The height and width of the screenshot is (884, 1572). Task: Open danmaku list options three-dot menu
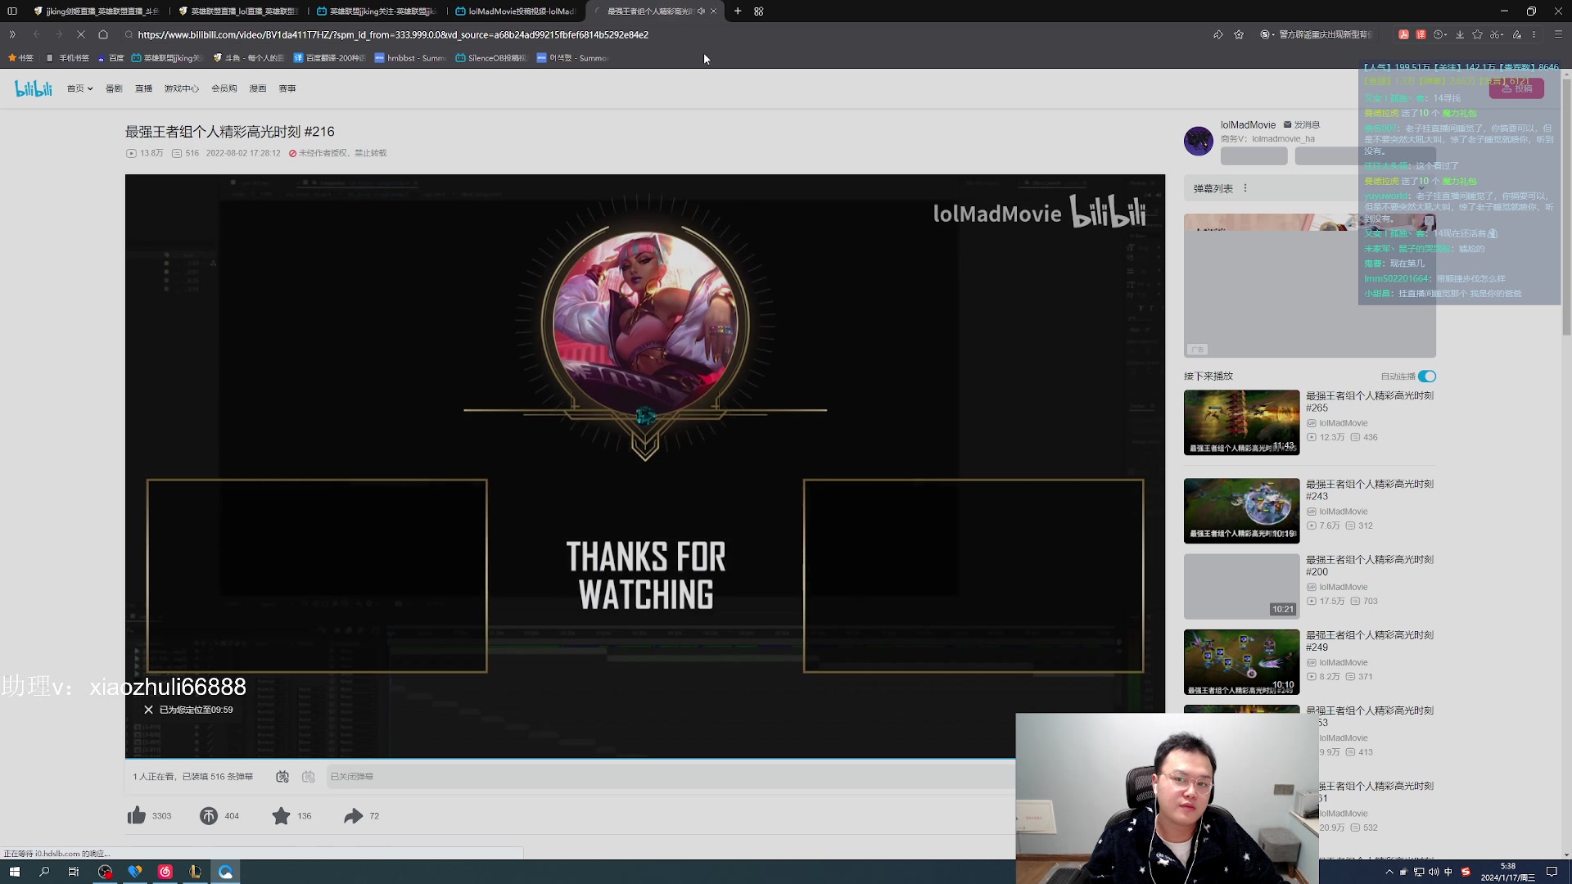click(1245, 188)
